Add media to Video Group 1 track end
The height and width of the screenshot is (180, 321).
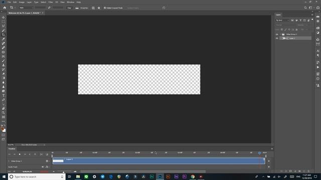[269, 161]
